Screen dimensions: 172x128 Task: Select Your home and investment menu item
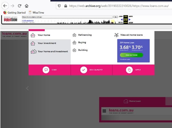(x=53, y=51)
